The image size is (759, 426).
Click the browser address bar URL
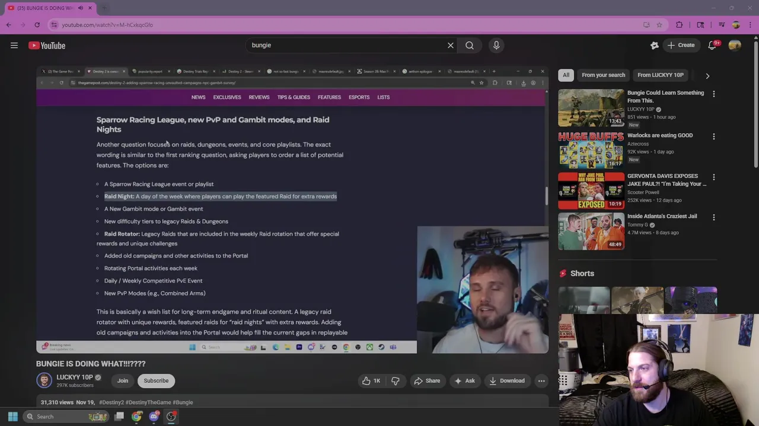click(x=107, y=25)
